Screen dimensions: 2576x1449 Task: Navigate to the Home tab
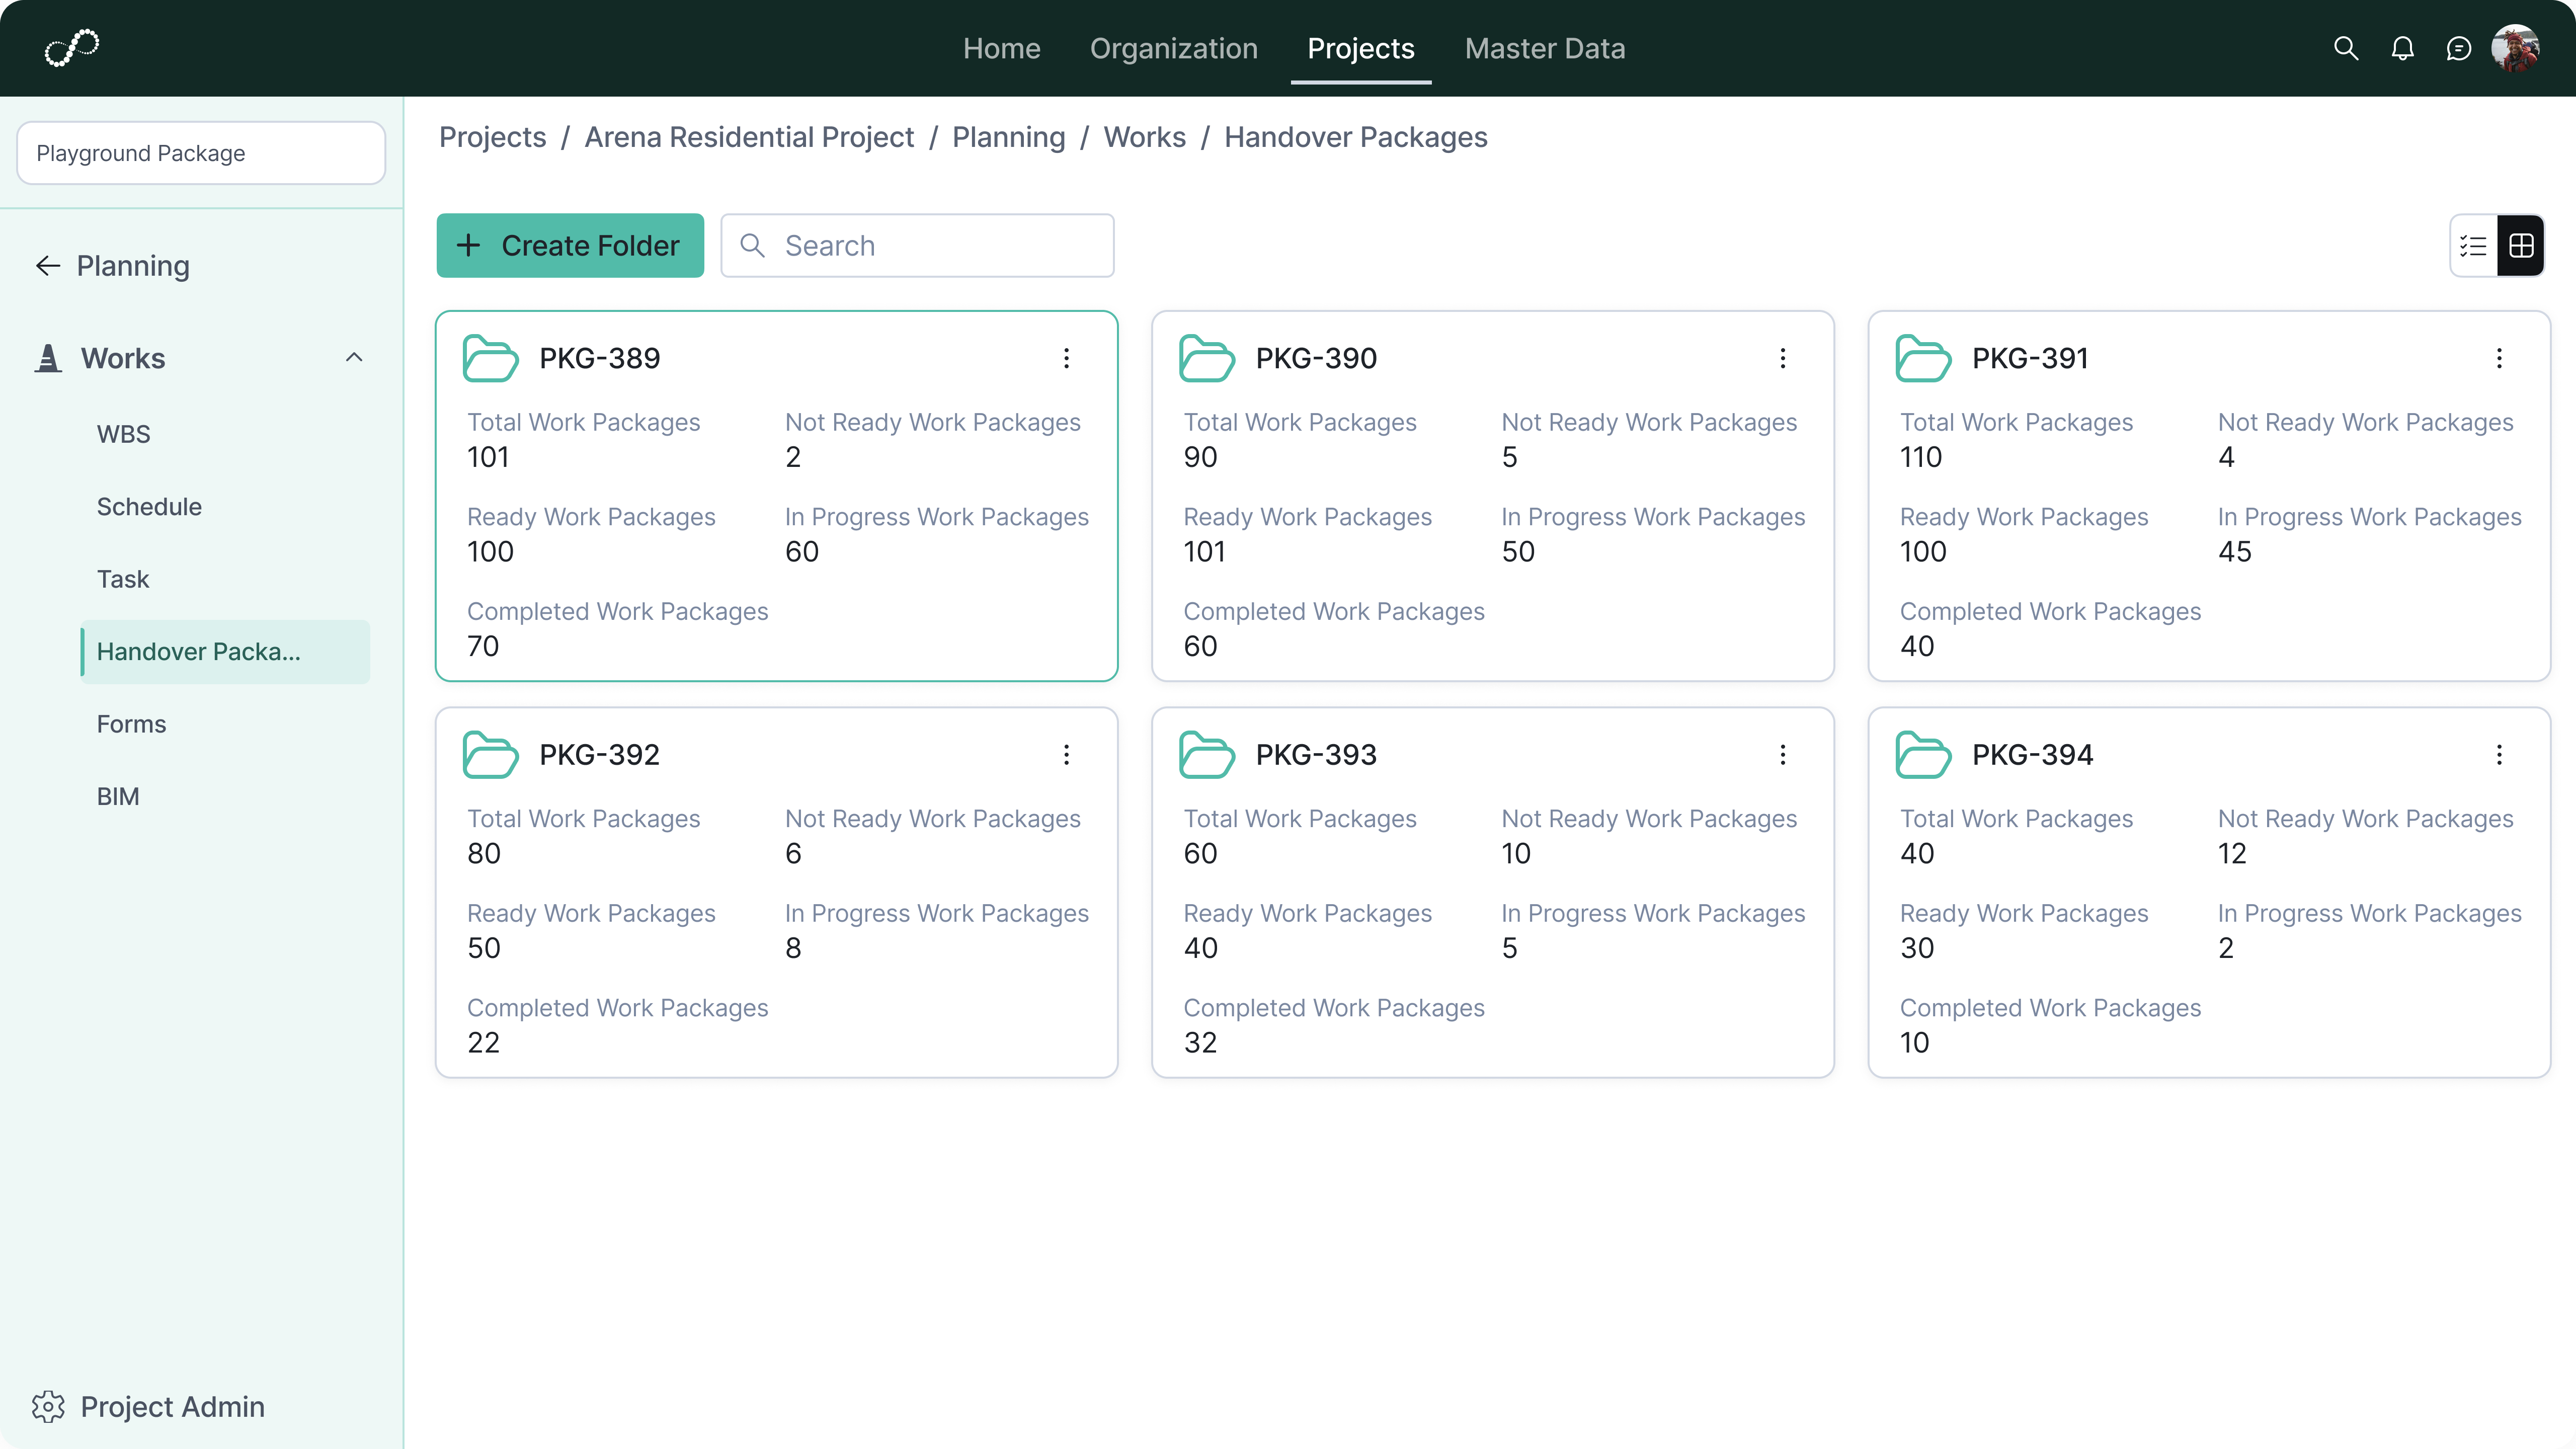(x=1002, y=48)
